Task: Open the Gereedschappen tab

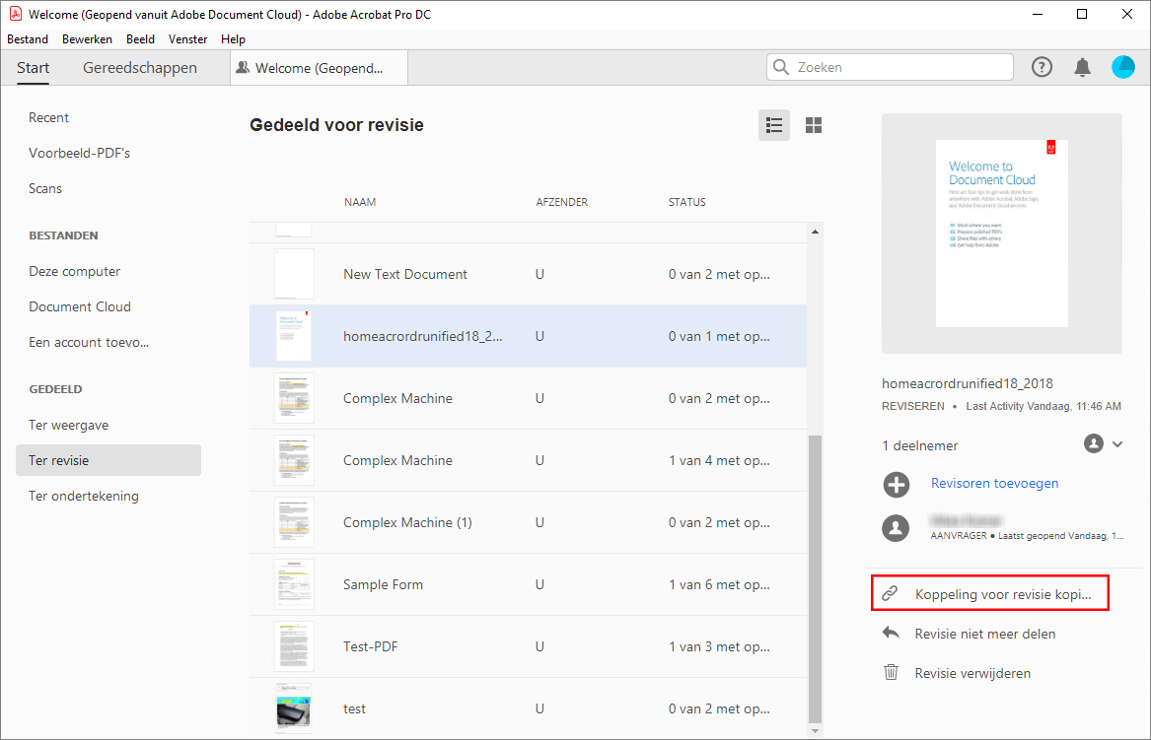Action: tap(140, 68)
